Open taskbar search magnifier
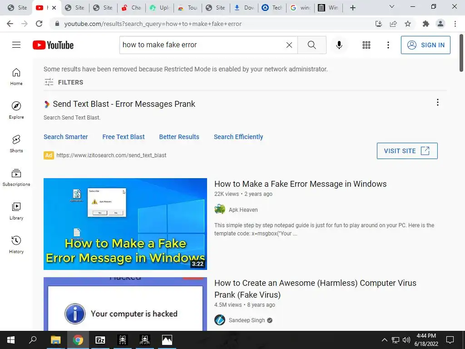Image resolution: width=465 pixels, height=349 pixels. point(33,340)
